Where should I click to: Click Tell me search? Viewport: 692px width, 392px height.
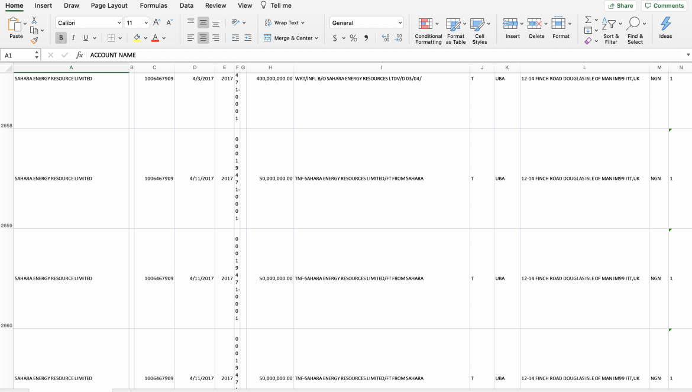click(276, 6)
